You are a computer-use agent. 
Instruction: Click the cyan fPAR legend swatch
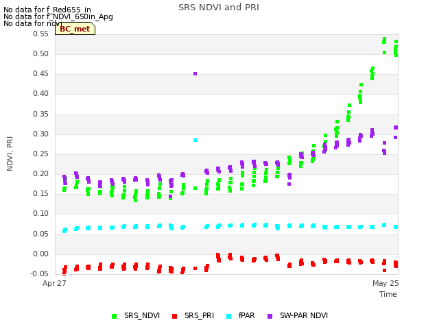click(x=228, y=317)
